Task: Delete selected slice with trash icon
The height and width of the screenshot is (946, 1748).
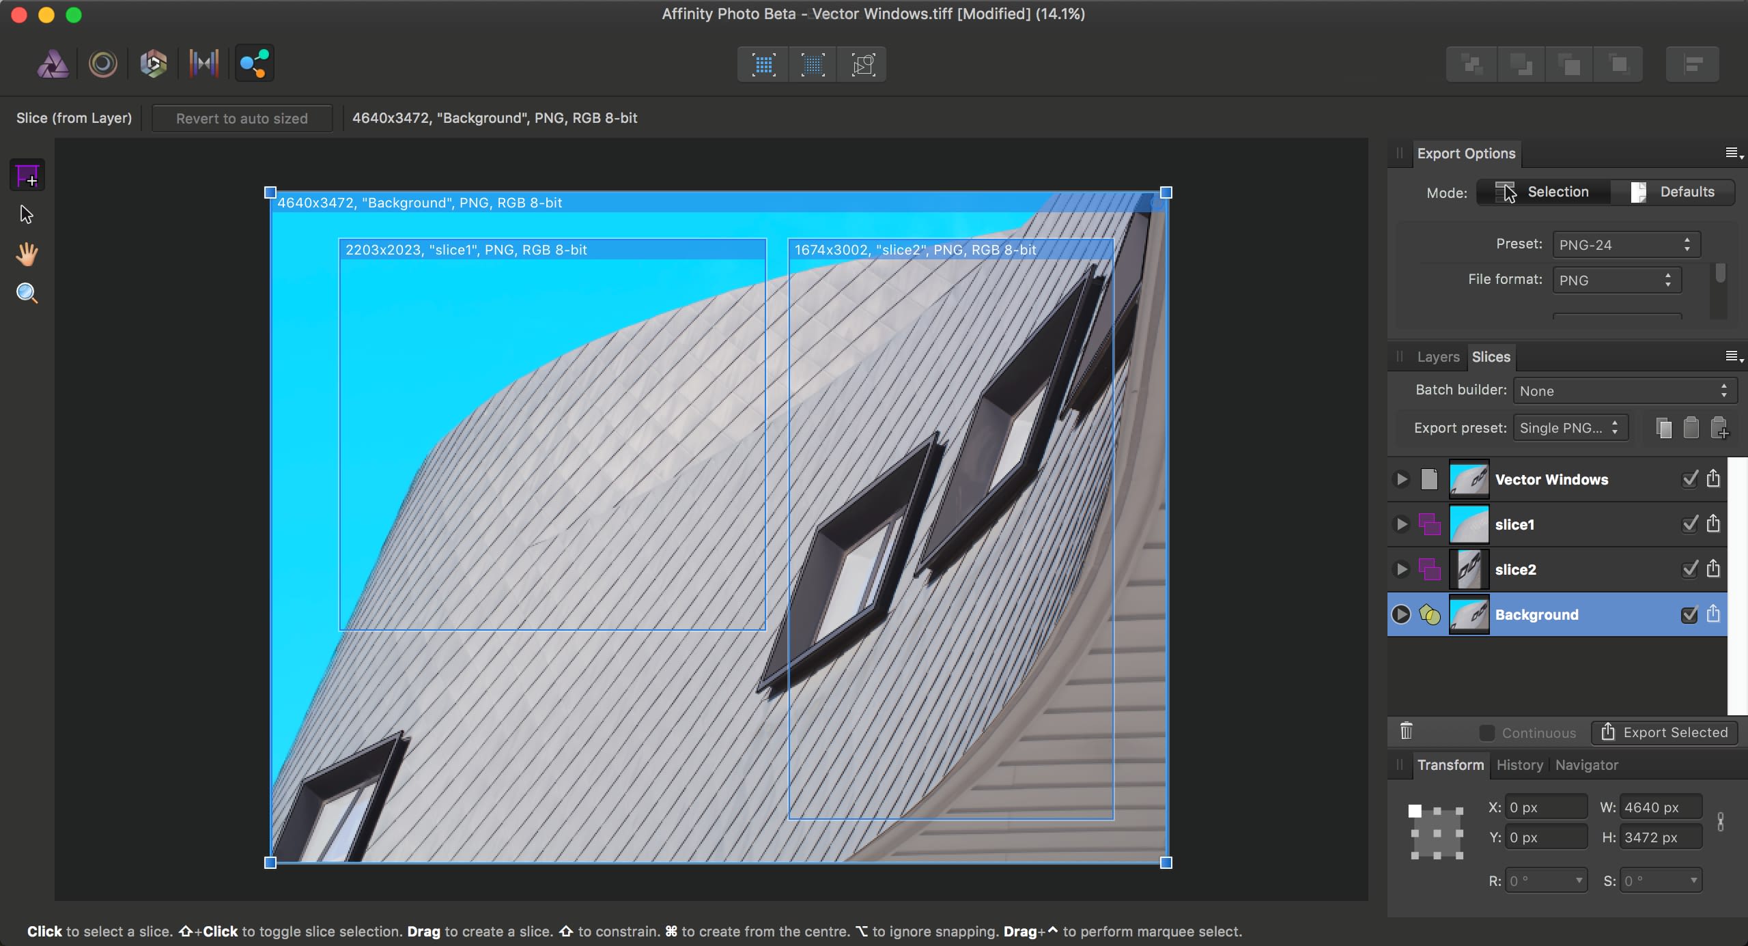Action: coord(1406,732)
